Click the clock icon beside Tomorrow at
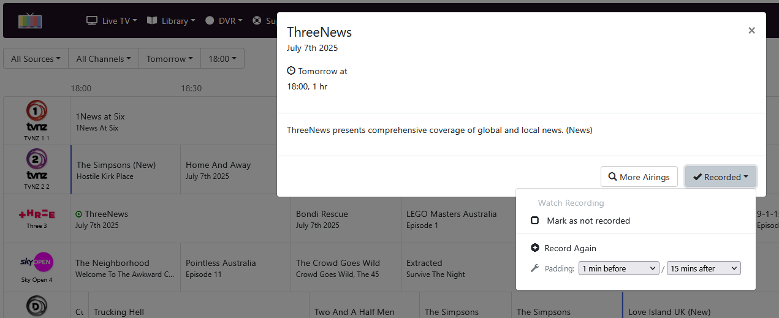This screenshot has width=779, height=318. click(x=291, y=71)
